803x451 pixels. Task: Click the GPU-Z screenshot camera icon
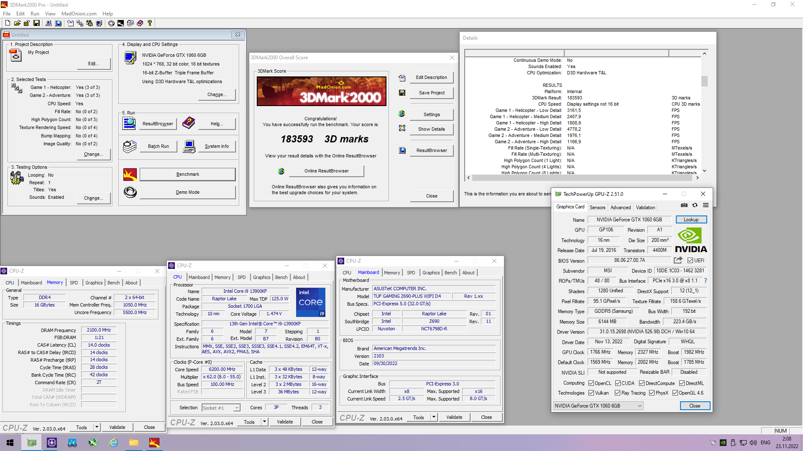(684, 205)
